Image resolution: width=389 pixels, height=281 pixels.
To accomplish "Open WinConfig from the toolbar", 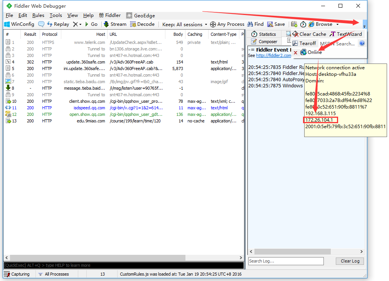I will click(19, 24).
